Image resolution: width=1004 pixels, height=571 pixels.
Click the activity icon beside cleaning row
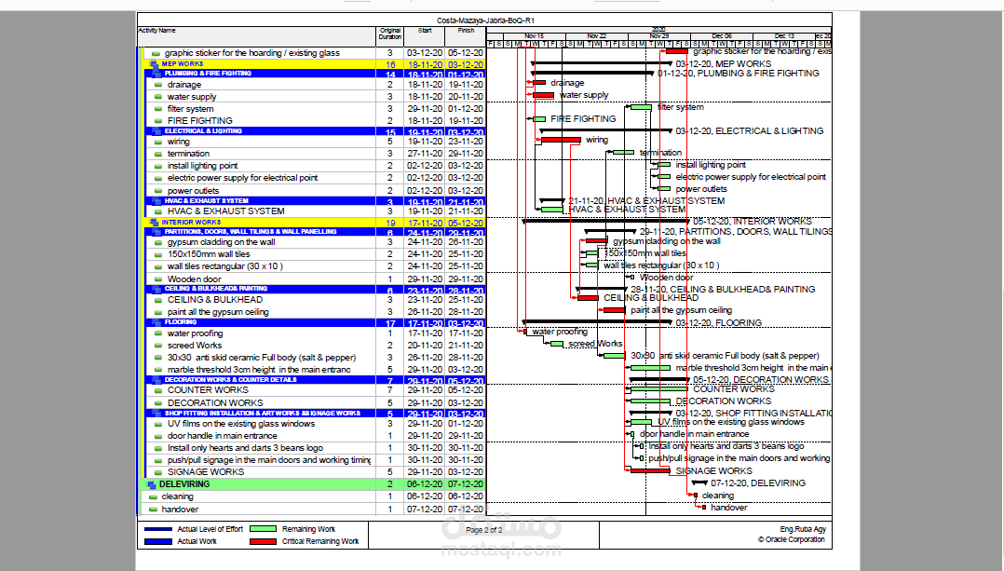153,496
